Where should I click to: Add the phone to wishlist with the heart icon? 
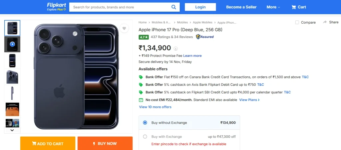[124, 29]
